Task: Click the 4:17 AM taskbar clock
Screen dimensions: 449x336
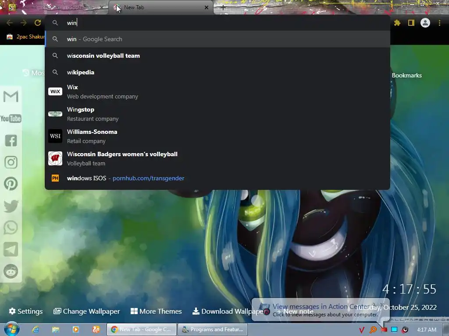Action: click(427, 330)
